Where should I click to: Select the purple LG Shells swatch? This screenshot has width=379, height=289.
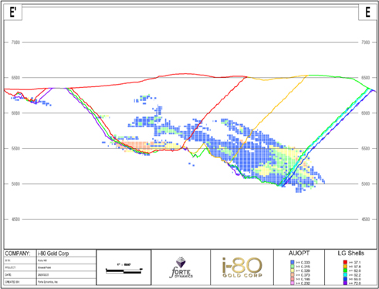(345, 283)
